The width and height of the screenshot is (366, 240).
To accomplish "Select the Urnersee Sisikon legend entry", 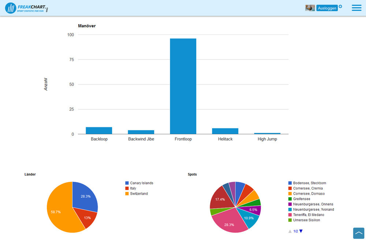I will tap(306, 220).
